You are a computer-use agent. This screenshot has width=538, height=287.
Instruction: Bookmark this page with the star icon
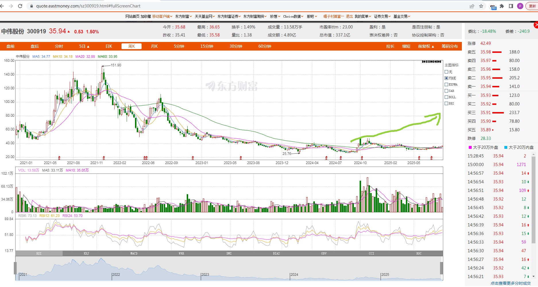click(x=481, y=6)
